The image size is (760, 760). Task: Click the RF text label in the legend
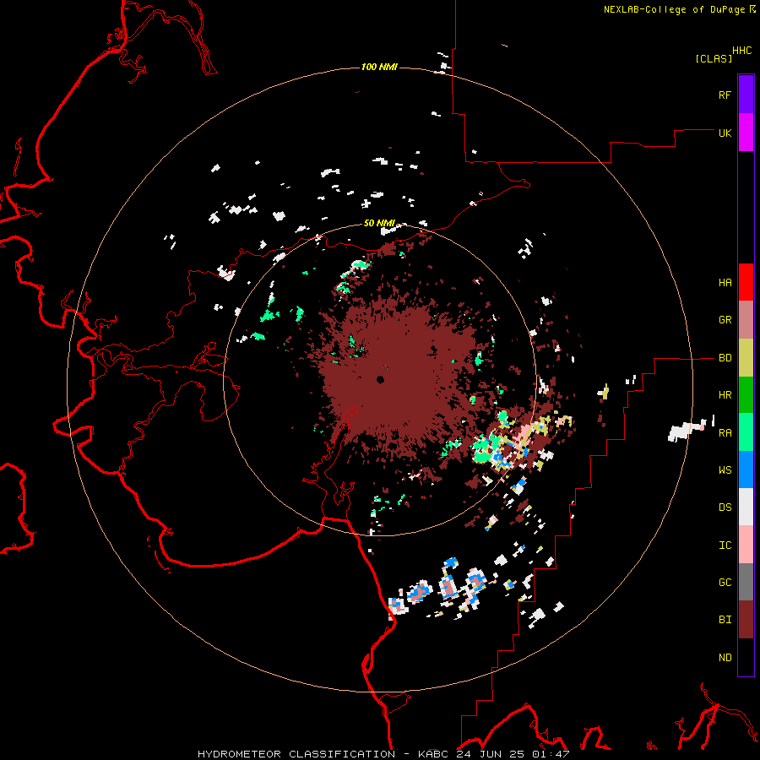tap(725, 95)
